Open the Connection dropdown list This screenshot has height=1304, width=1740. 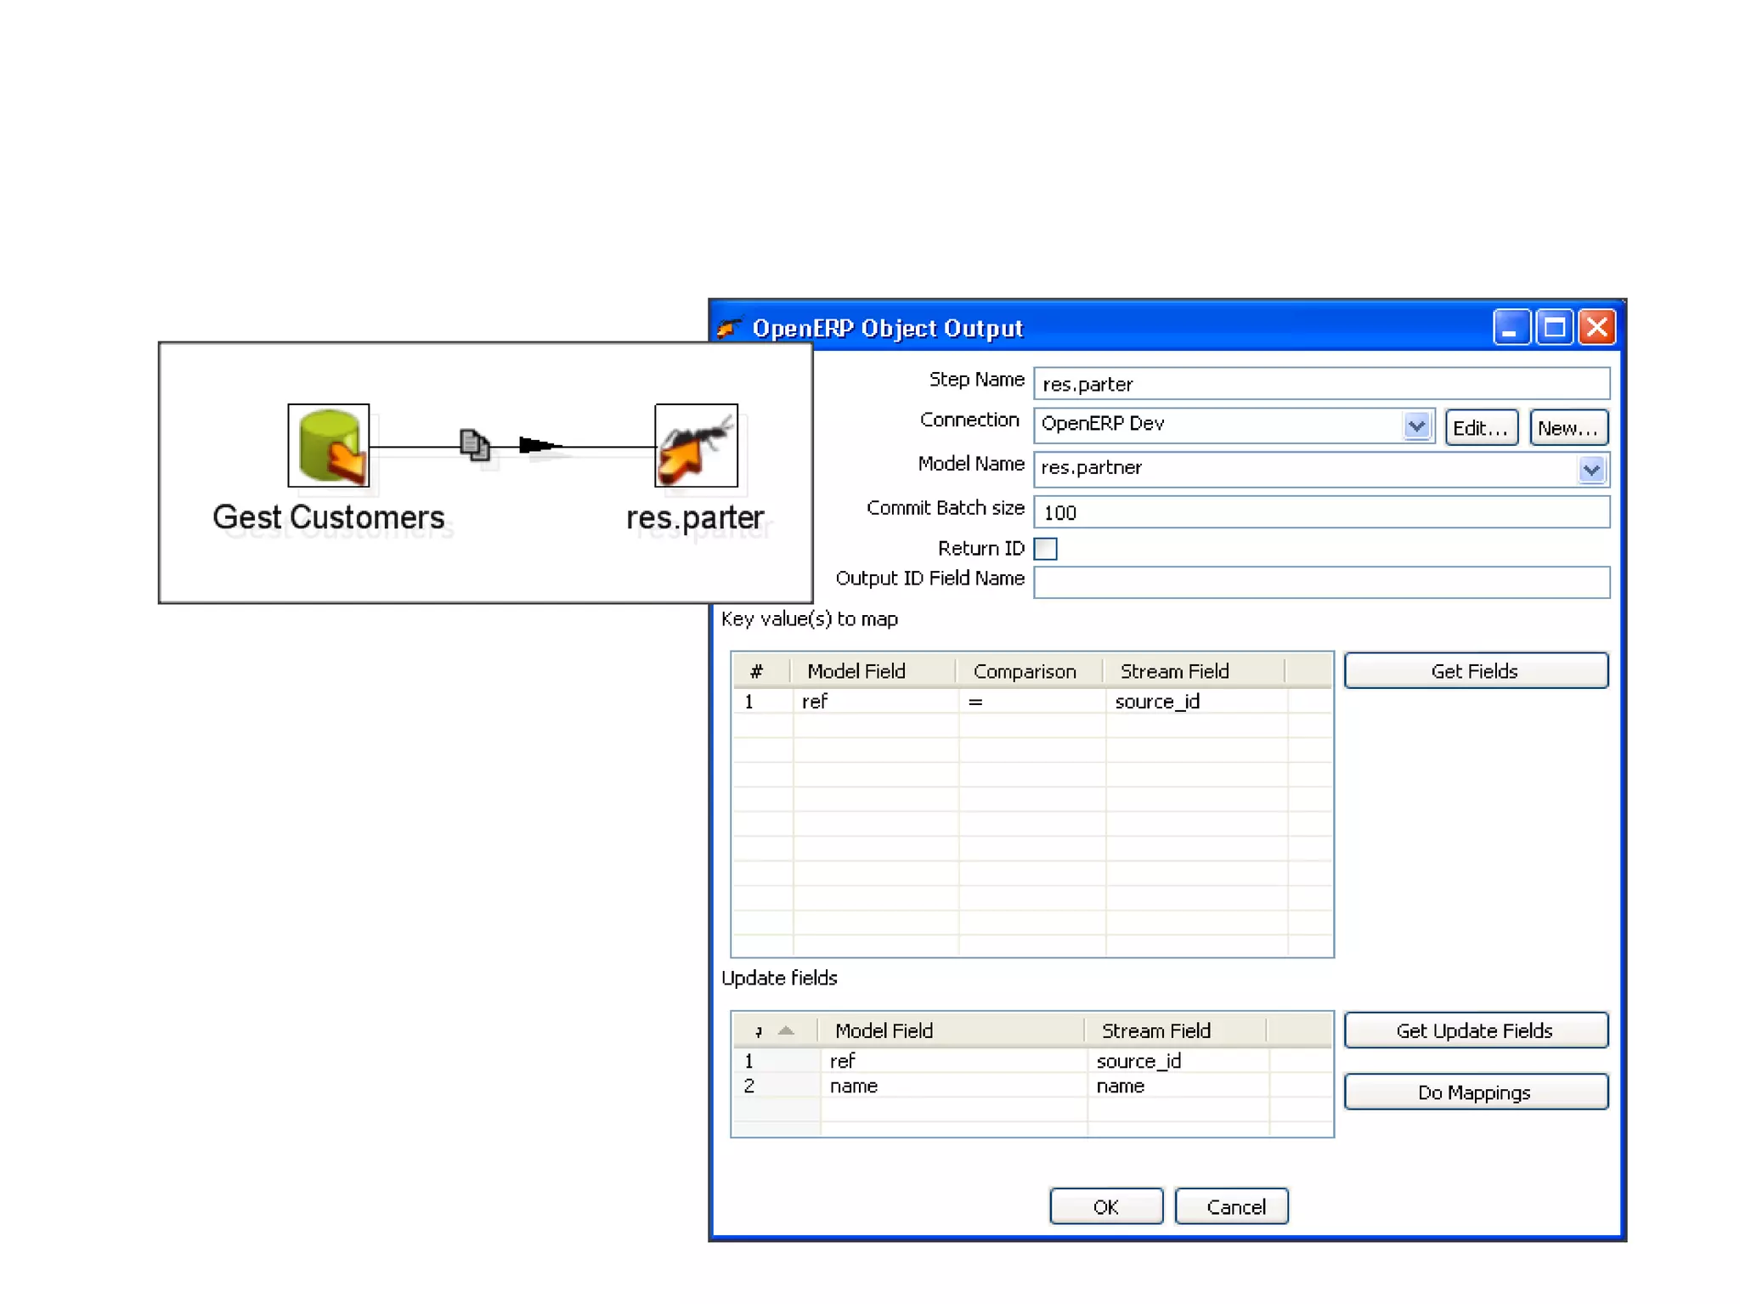tap(1415, 426)
